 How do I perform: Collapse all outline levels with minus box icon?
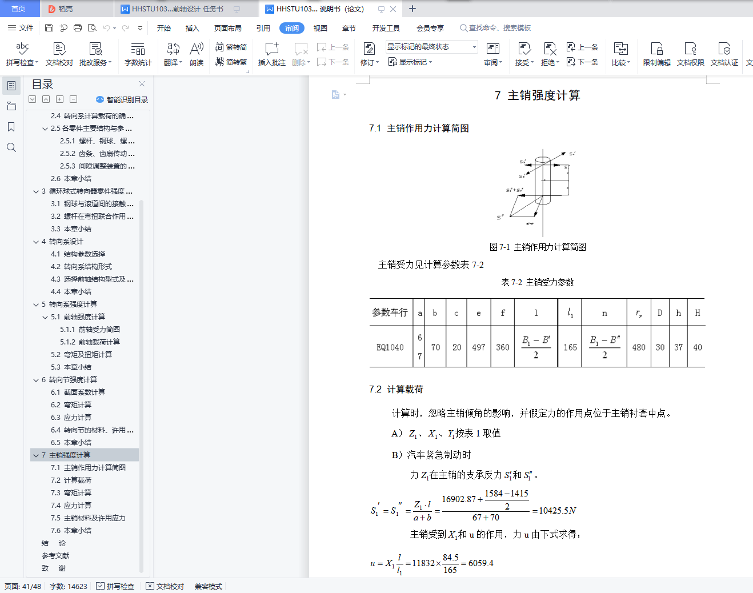74,99
